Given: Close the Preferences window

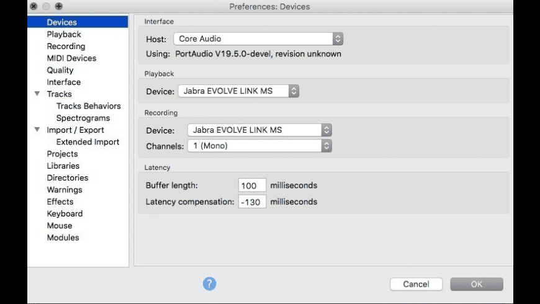Looking at the screenshot, I should click(34, 6).
